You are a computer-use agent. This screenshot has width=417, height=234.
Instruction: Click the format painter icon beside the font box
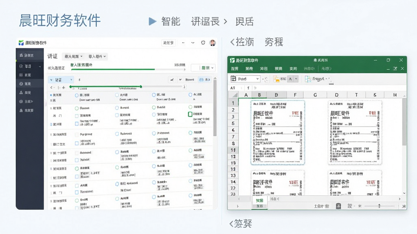point(266,79)
